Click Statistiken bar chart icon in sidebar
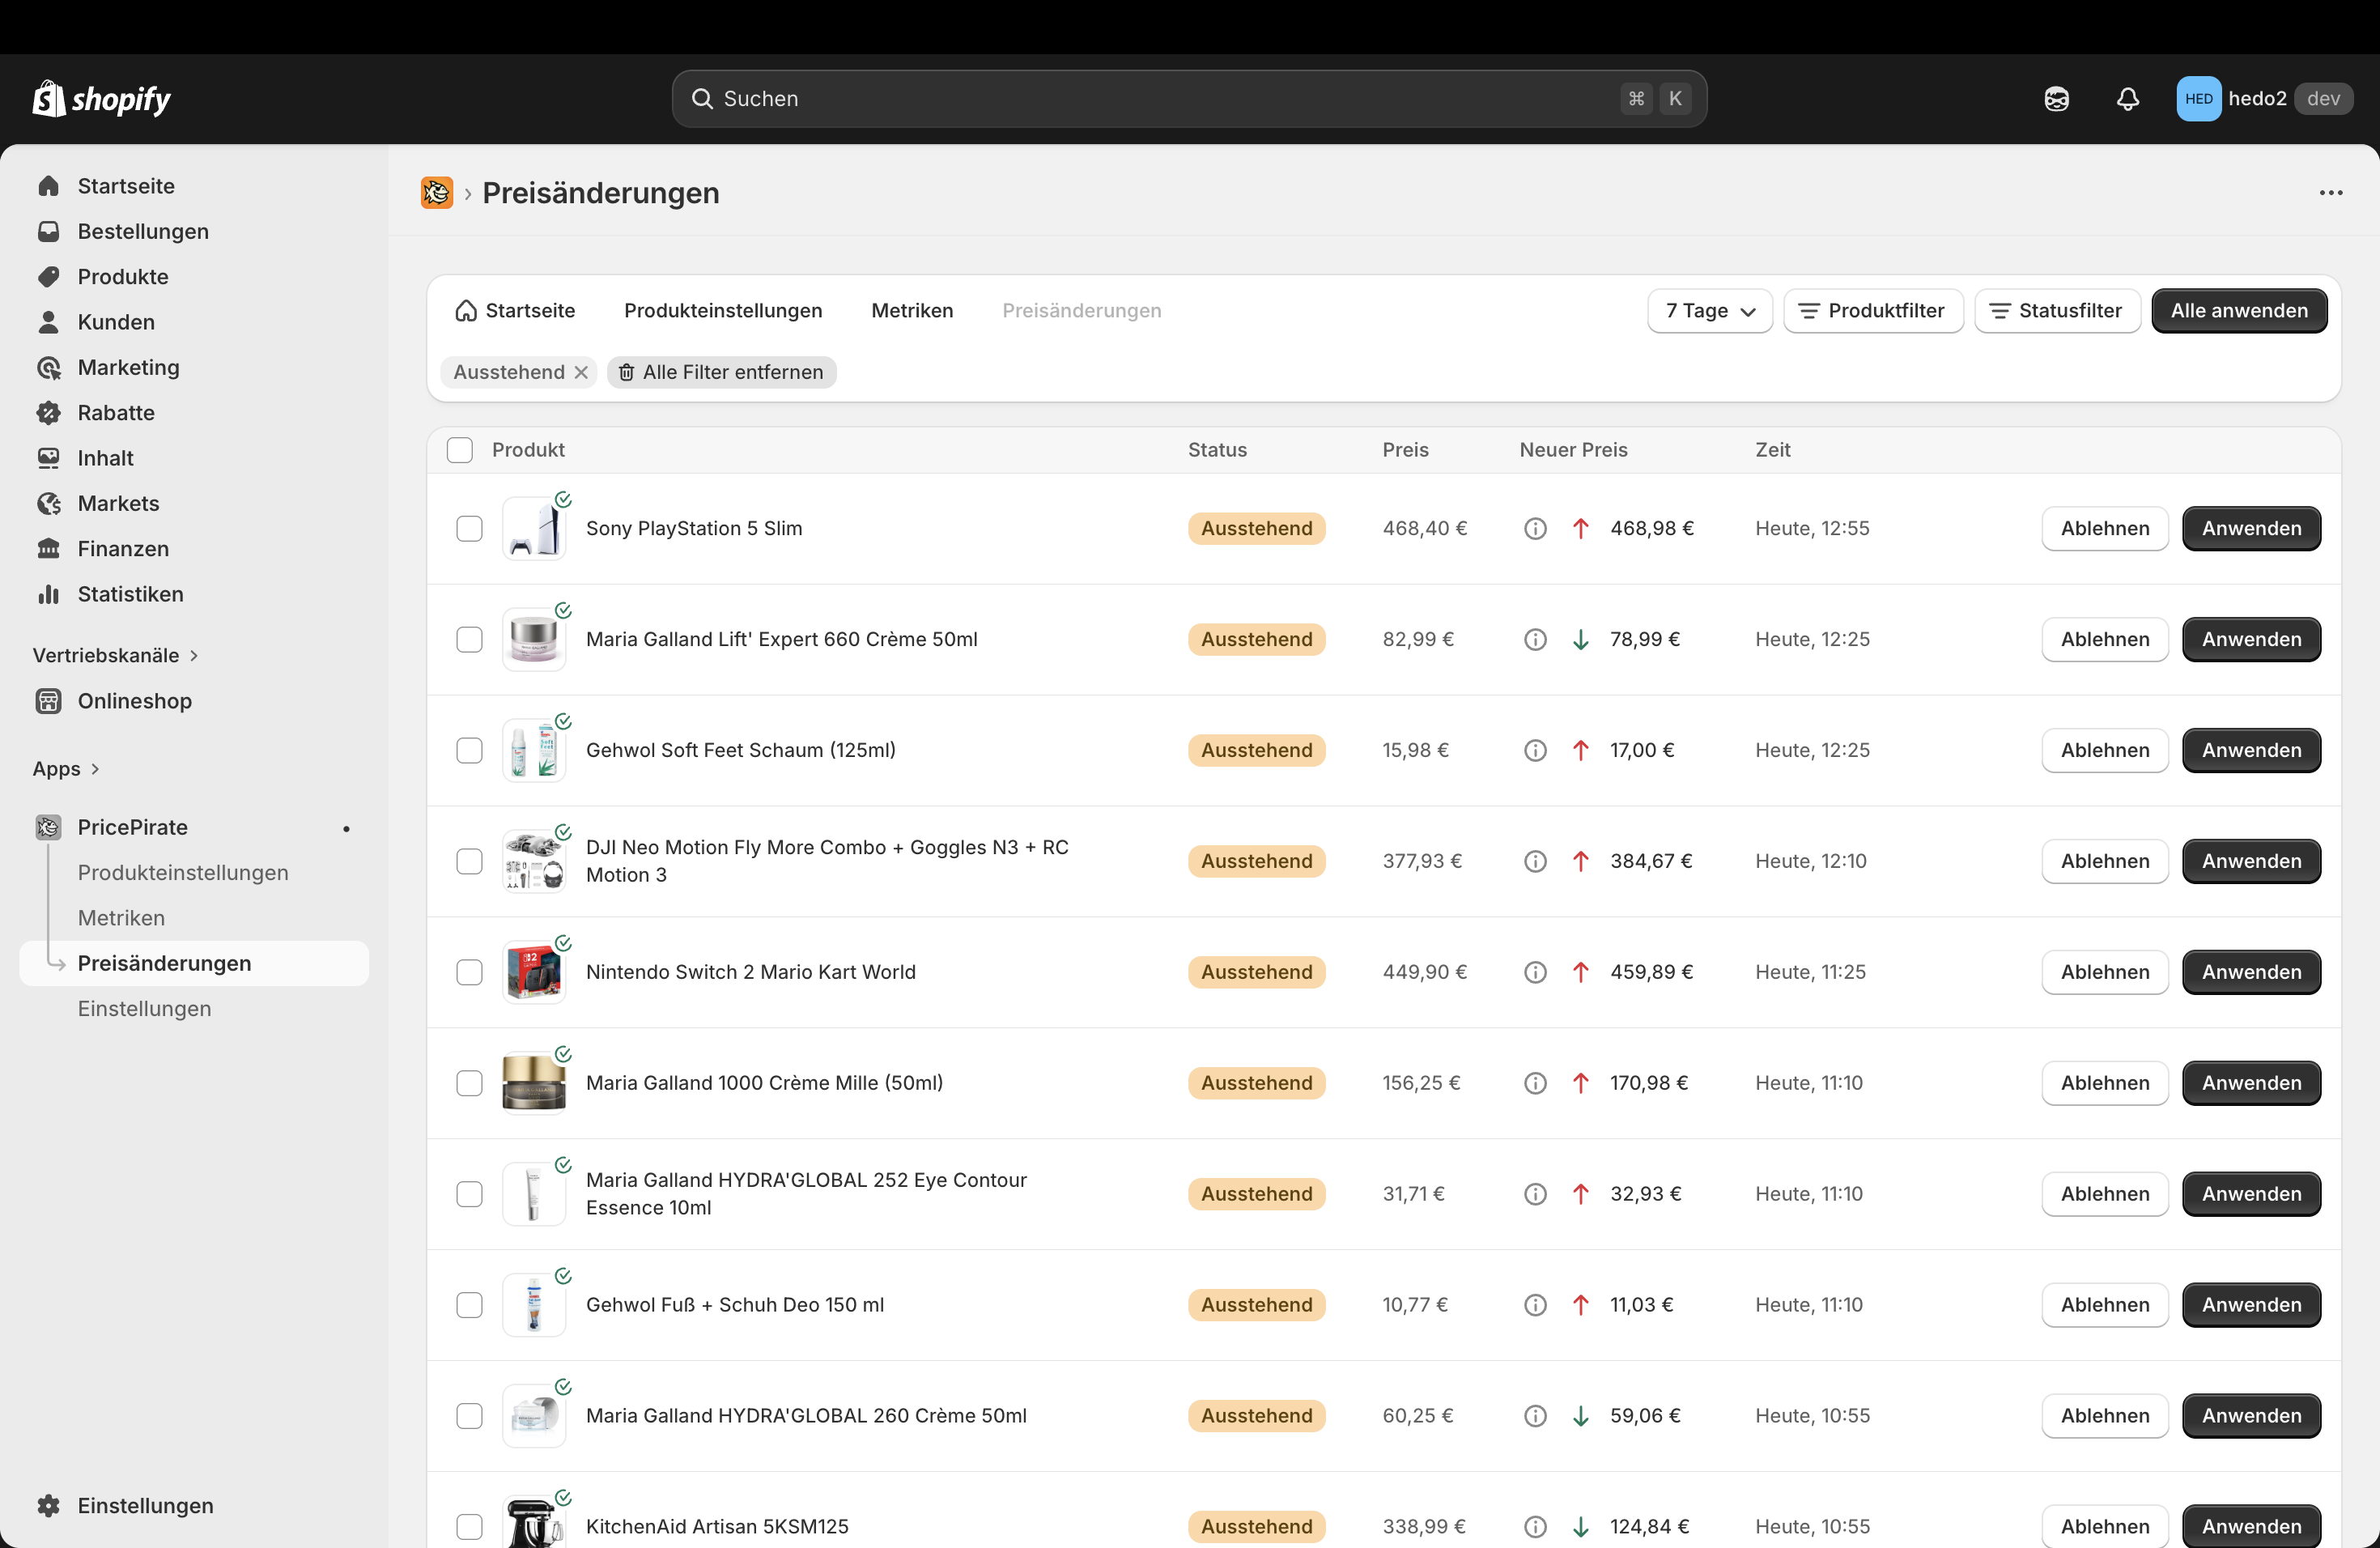 (x=48, y=594)
